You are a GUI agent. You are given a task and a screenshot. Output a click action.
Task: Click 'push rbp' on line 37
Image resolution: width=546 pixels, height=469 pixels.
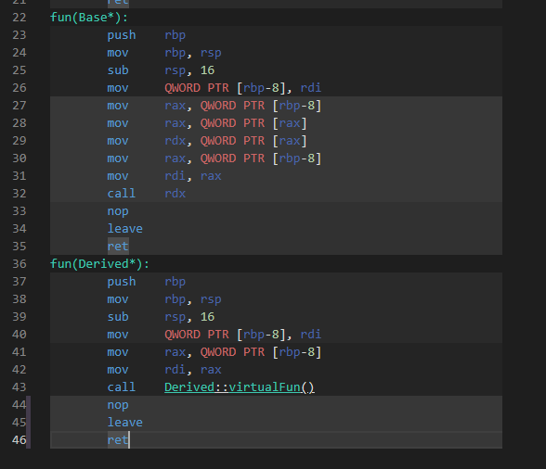click(147, 282)
